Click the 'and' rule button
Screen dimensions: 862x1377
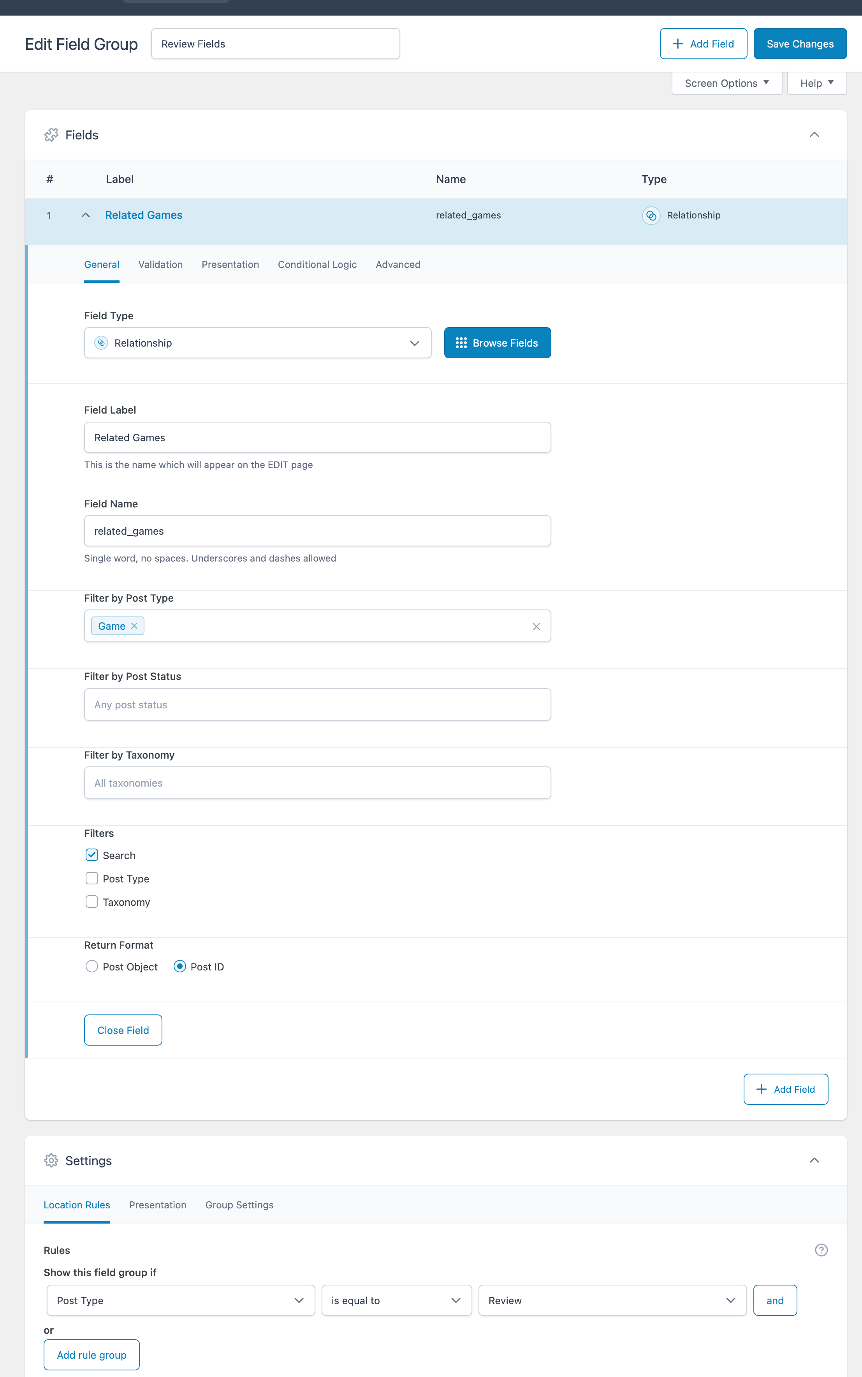pyautogui.click(x=775, y=1300)
